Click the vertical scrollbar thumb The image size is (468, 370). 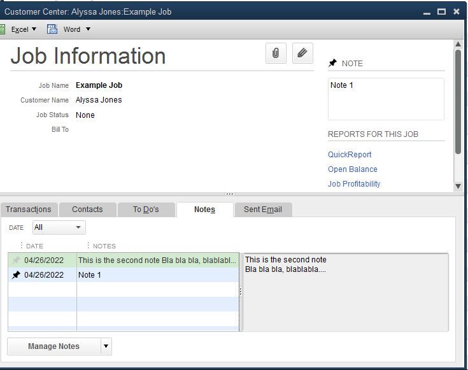click(x=458, y=102)
